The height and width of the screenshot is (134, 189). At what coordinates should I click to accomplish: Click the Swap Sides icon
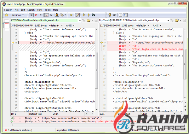tap(110, 15)
